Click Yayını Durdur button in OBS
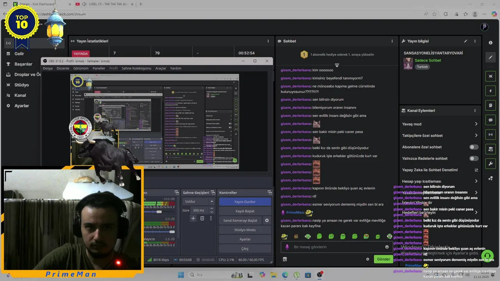The width and height of the screenshot is (500, 281). click(245, 202)
